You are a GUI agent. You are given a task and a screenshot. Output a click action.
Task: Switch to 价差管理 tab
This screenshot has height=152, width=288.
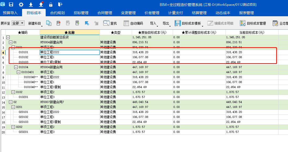coord(152,13)
